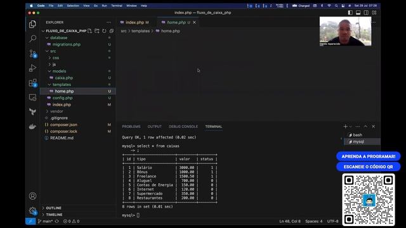Maximize the terminal panel
The image size is (406, 228).
(365, 127)
